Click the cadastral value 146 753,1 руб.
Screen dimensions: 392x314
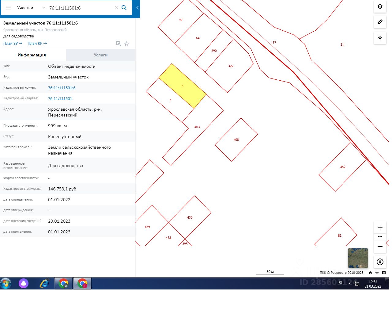pos(63,189)
